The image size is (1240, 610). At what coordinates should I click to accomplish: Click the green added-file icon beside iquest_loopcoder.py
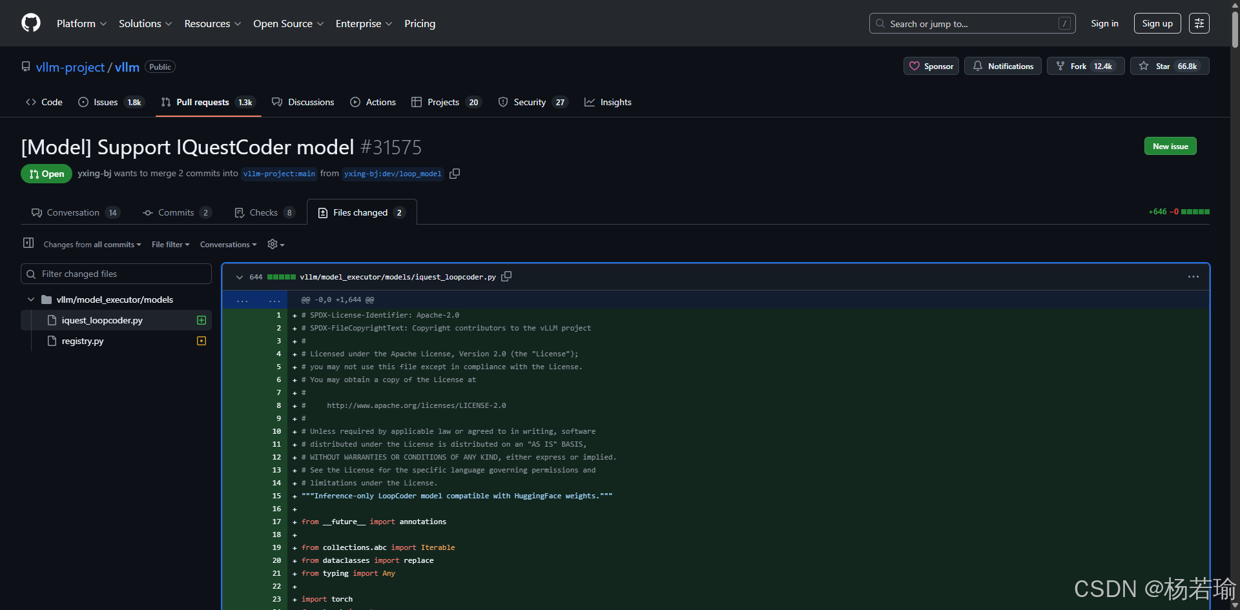(201, 320)
